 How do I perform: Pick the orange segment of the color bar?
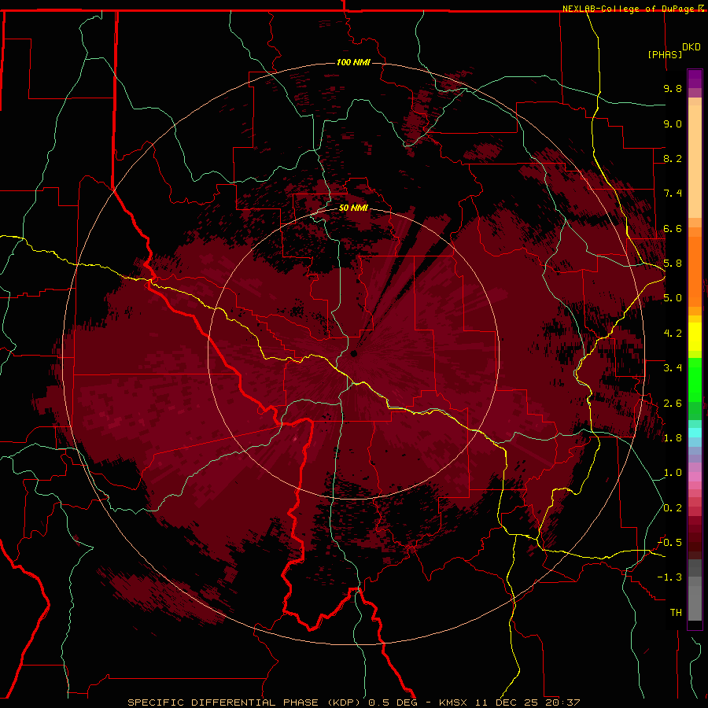695,271
